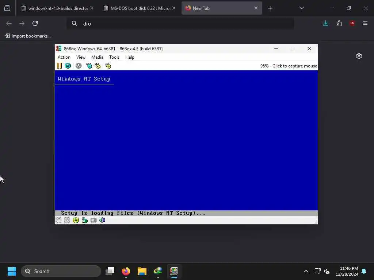Open Firefox application hamburger menu
This screenshot has height=280, width=374.
pos(365,23)
